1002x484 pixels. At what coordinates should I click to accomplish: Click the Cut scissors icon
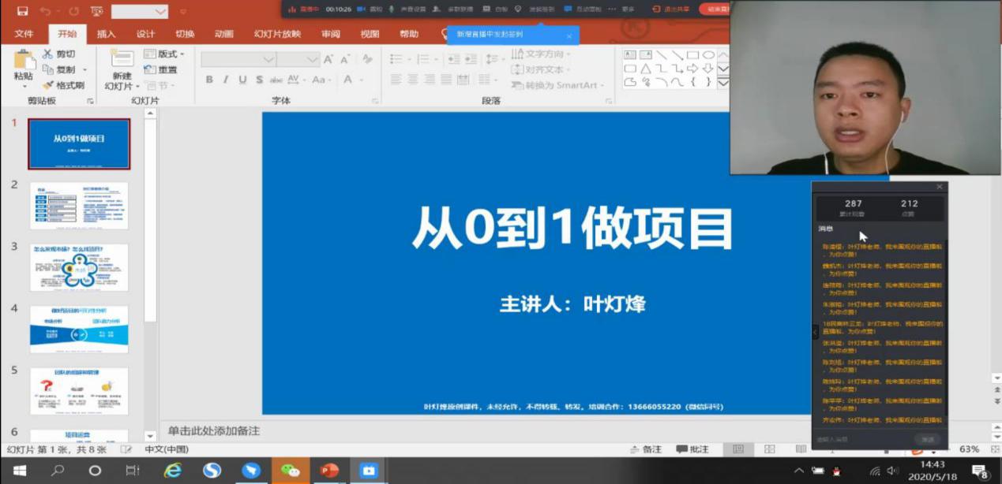point(47,54)
